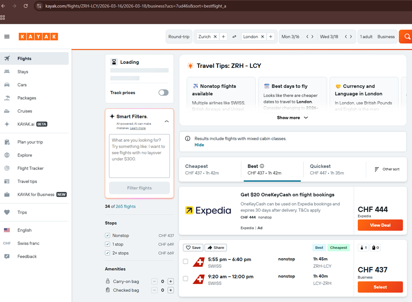Remove London from destination field
This screenshot has width=412, height=302.
tap(262, 36)
